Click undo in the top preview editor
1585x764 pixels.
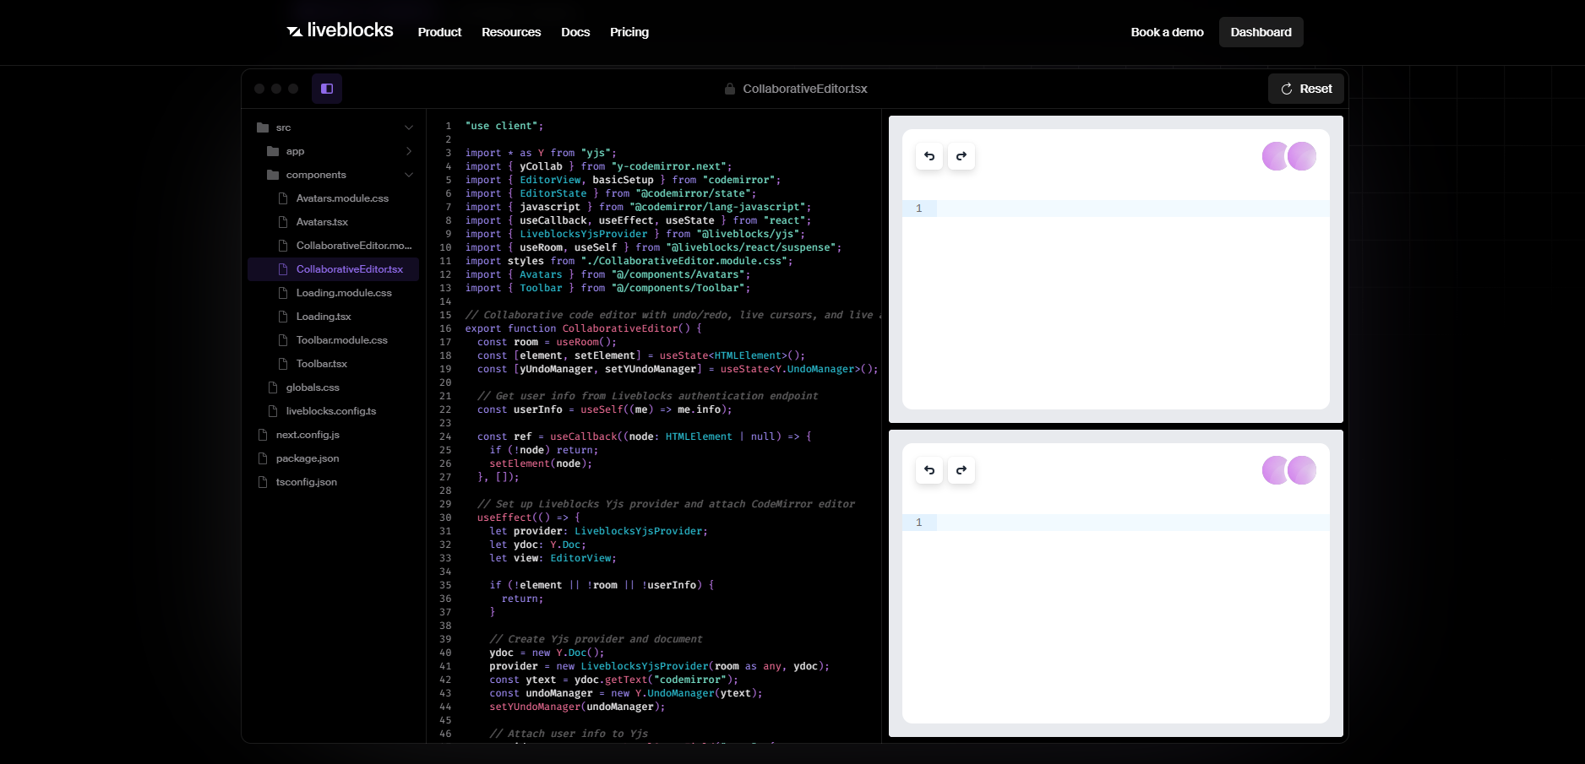[x=929, y=156]
